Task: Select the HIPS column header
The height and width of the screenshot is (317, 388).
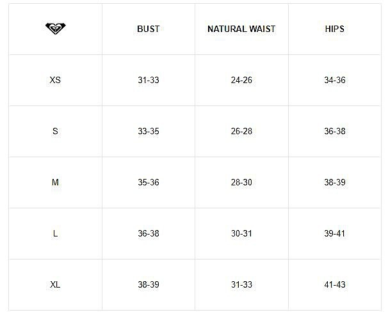Action: (335, 29)
